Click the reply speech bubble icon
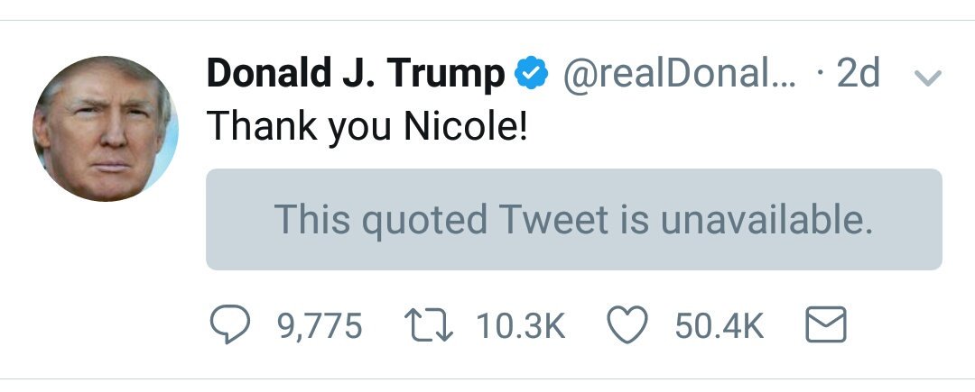975x392 pixels. point(229,325)
